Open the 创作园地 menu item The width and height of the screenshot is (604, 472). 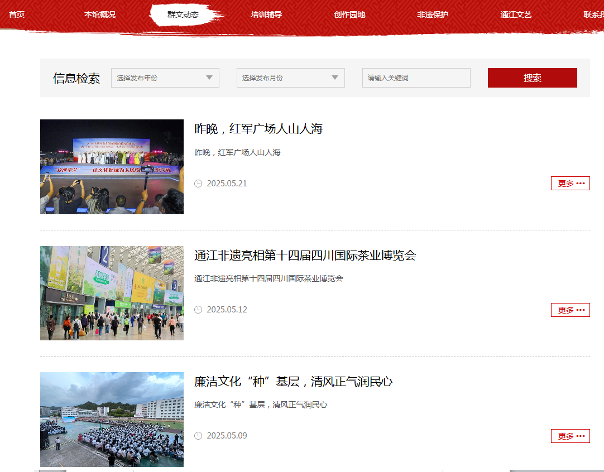tap(349, 15)
